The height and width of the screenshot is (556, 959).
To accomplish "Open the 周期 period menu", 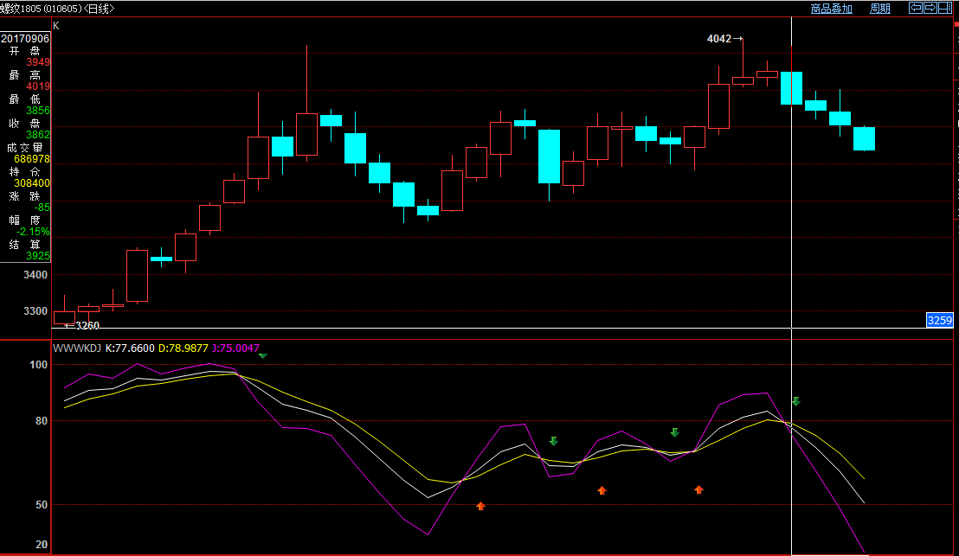I will pyautogui.click(x=879, y=9).
